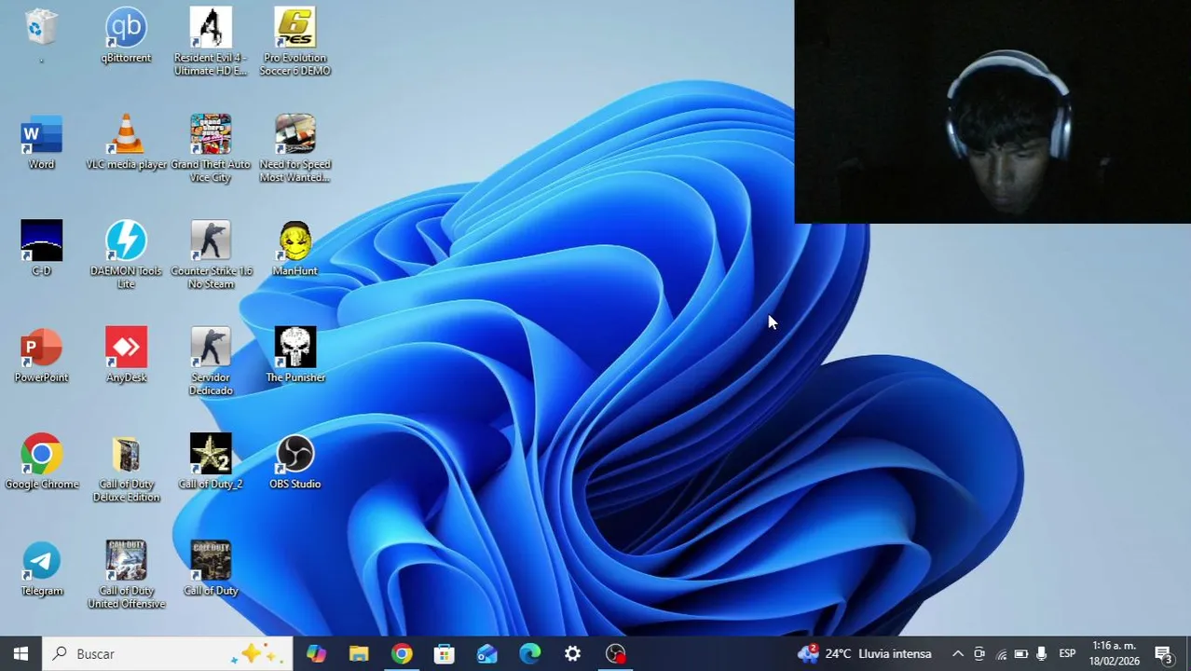Open Copilot from the taskbar
This screenshot has width=1191, height=671.
coord(316,653)
